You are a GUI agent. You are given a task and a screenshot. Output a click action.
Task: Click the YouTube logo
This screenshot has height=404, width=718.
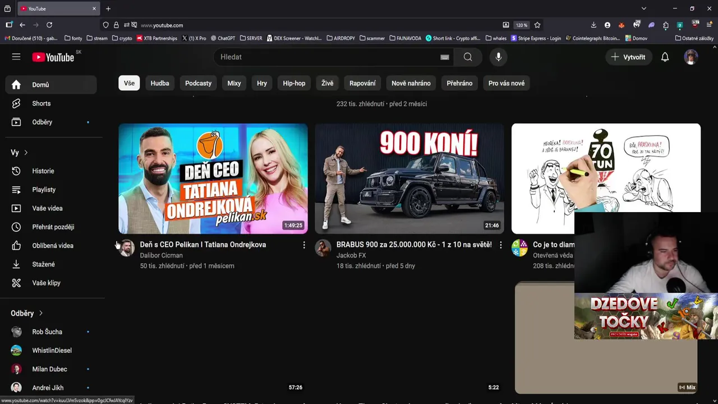click(53, 57)
